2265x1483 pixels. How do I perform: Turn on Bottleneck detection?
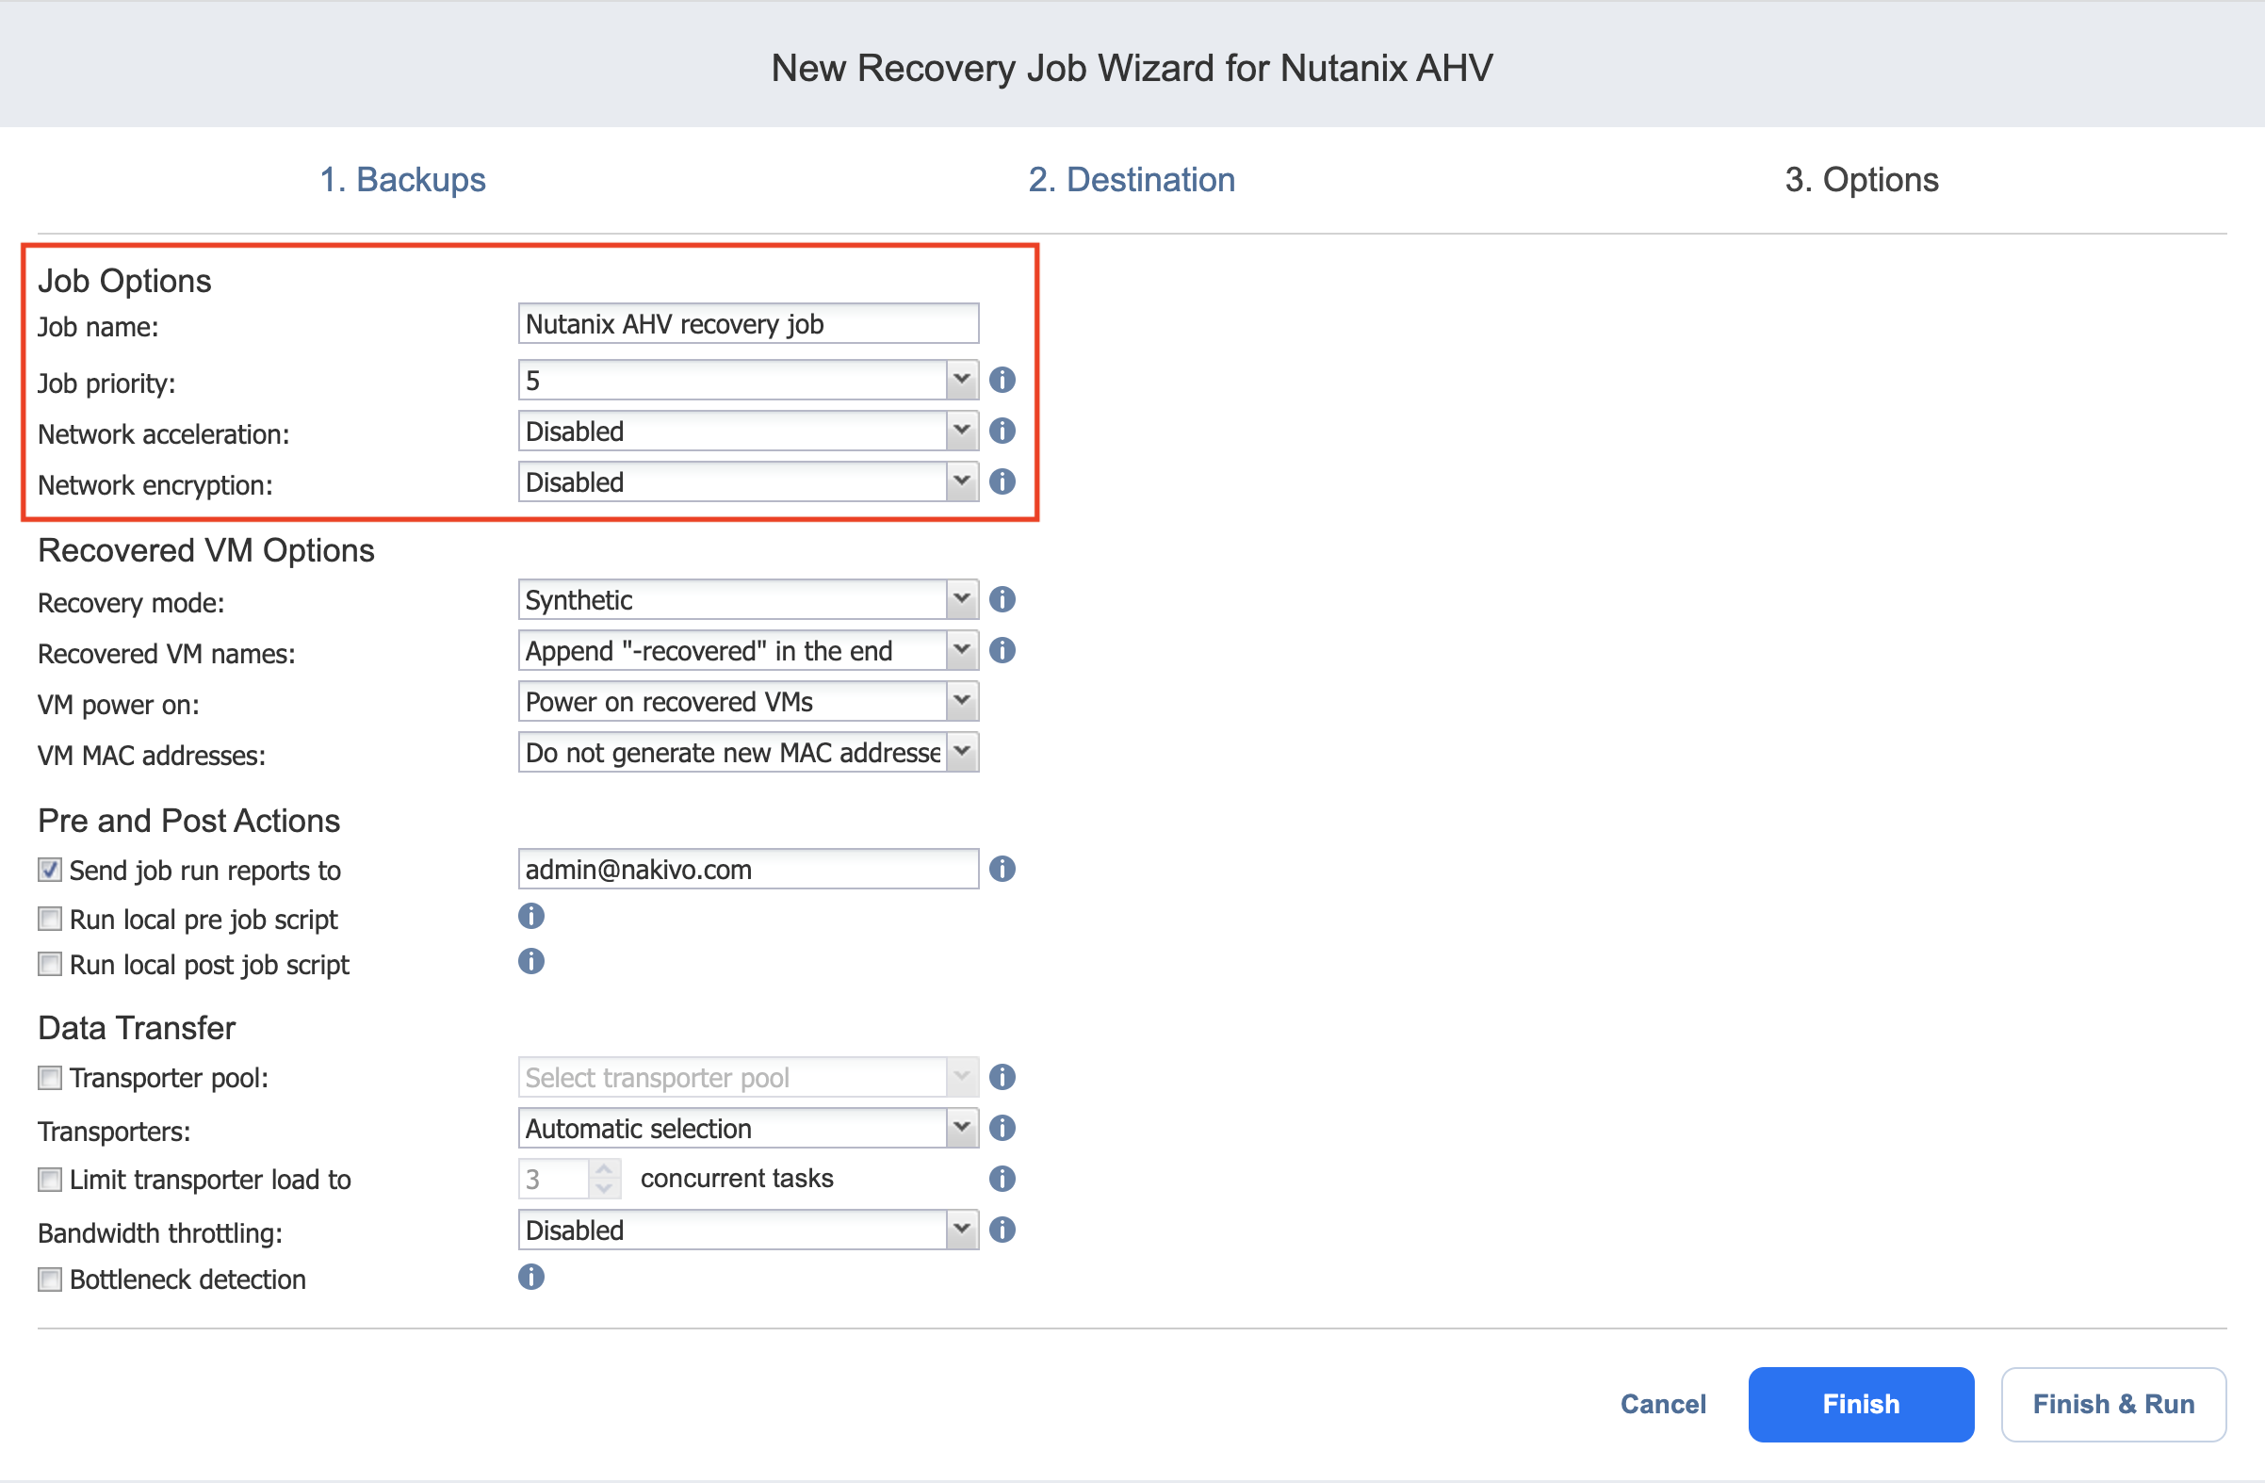click(50, 1279)
